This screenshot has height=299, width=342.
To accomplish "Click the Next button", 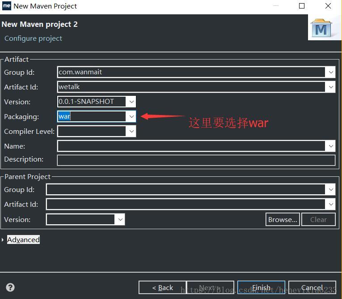I will (211, 287).
